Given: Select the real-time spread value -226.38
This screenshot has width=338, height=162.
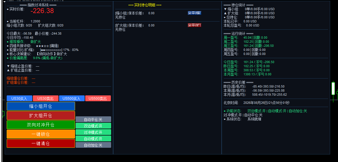Looking at the screenshot, I should click(x=42, y=10).
